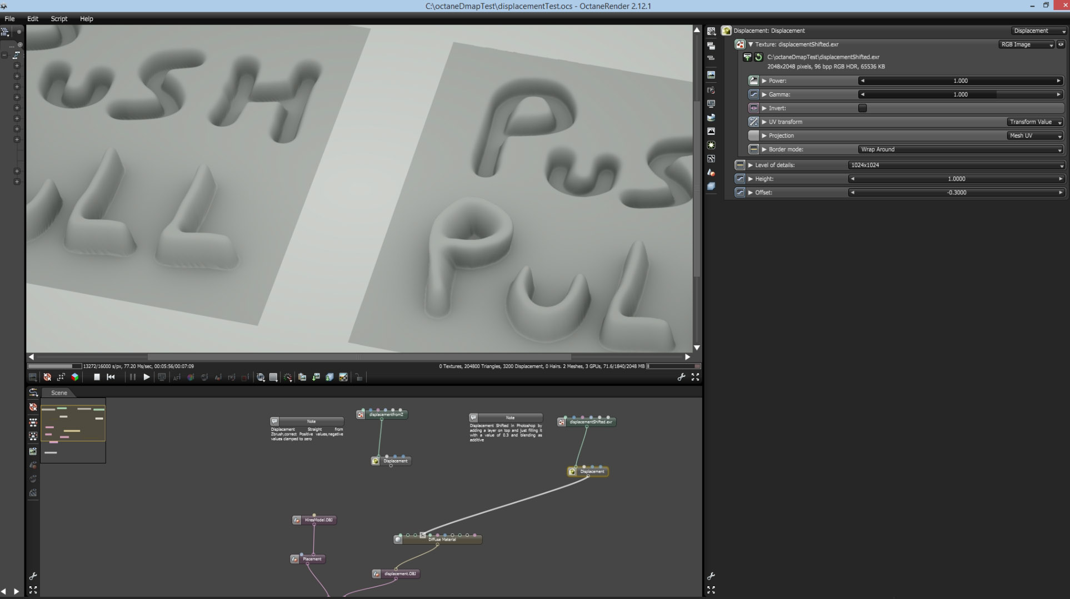Toggle the Invert checkbox
This screenshot has height=599, width=1070.
862,108
